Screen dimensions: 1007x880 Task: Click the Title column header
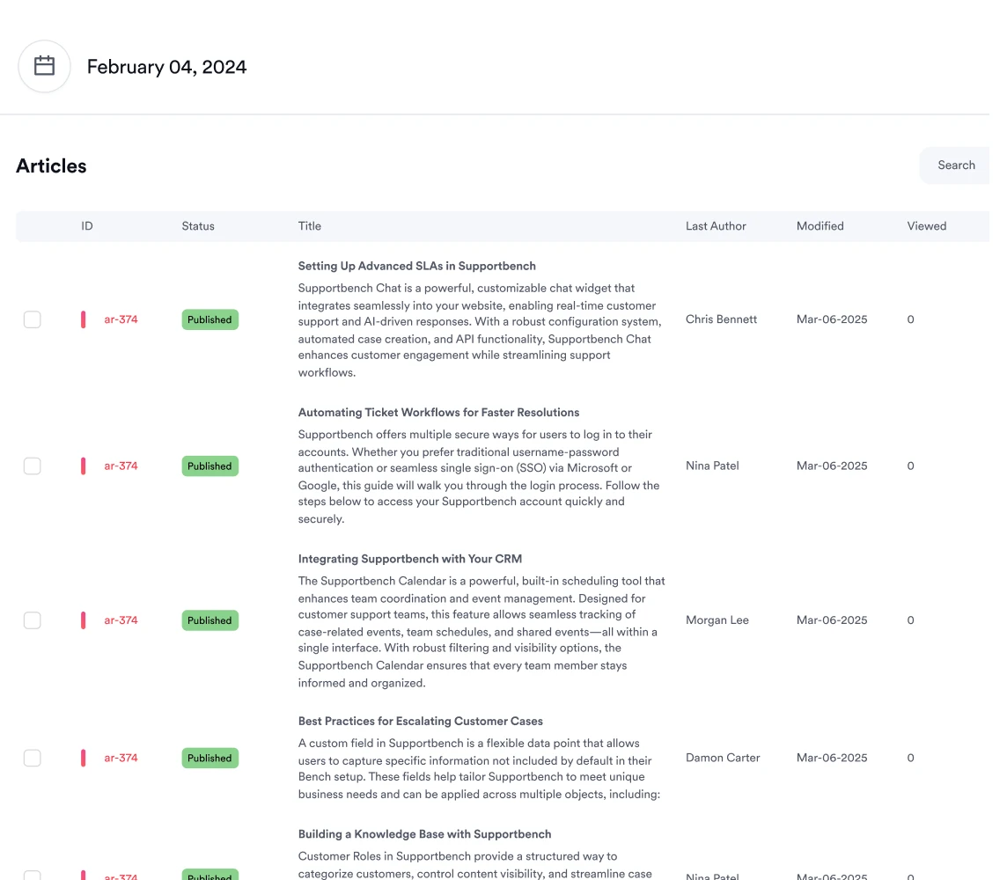pyautogui.click(x=310, y=226)
